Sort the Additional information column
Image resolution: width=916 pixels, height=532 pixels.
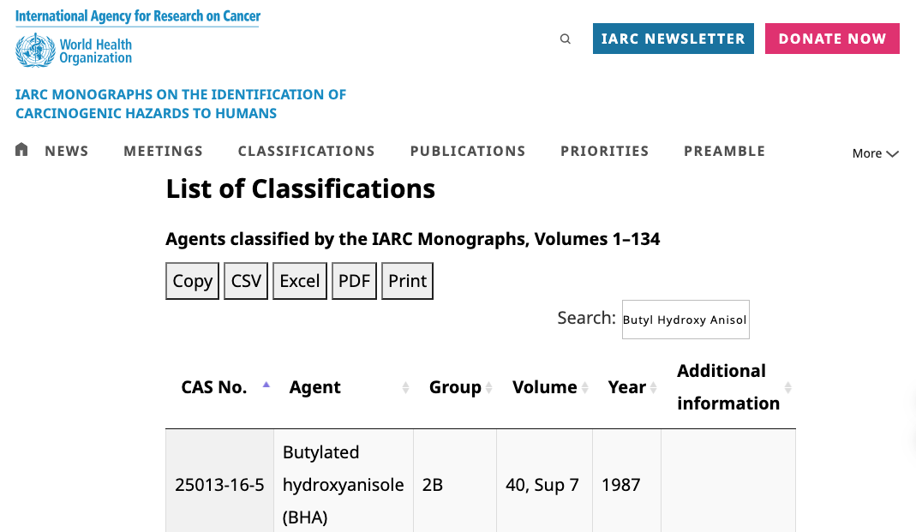click(x=787, y=388)
